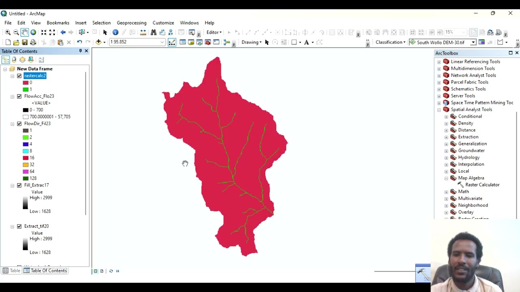Create a new map document
Screen dimensions: 520x292
click(x=8, y=42)
